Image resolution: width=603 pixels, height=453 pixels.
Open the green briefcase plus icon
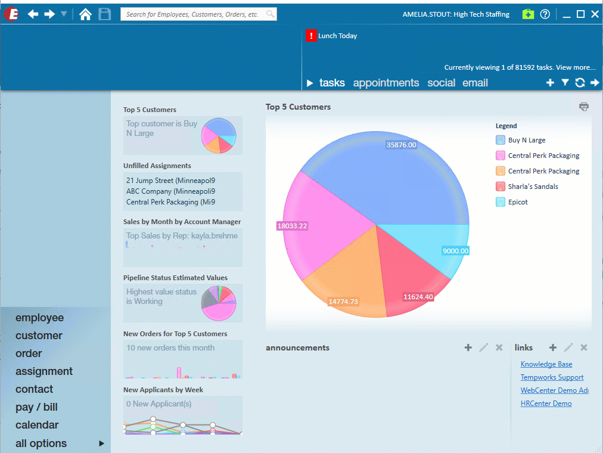click(528, 14)
